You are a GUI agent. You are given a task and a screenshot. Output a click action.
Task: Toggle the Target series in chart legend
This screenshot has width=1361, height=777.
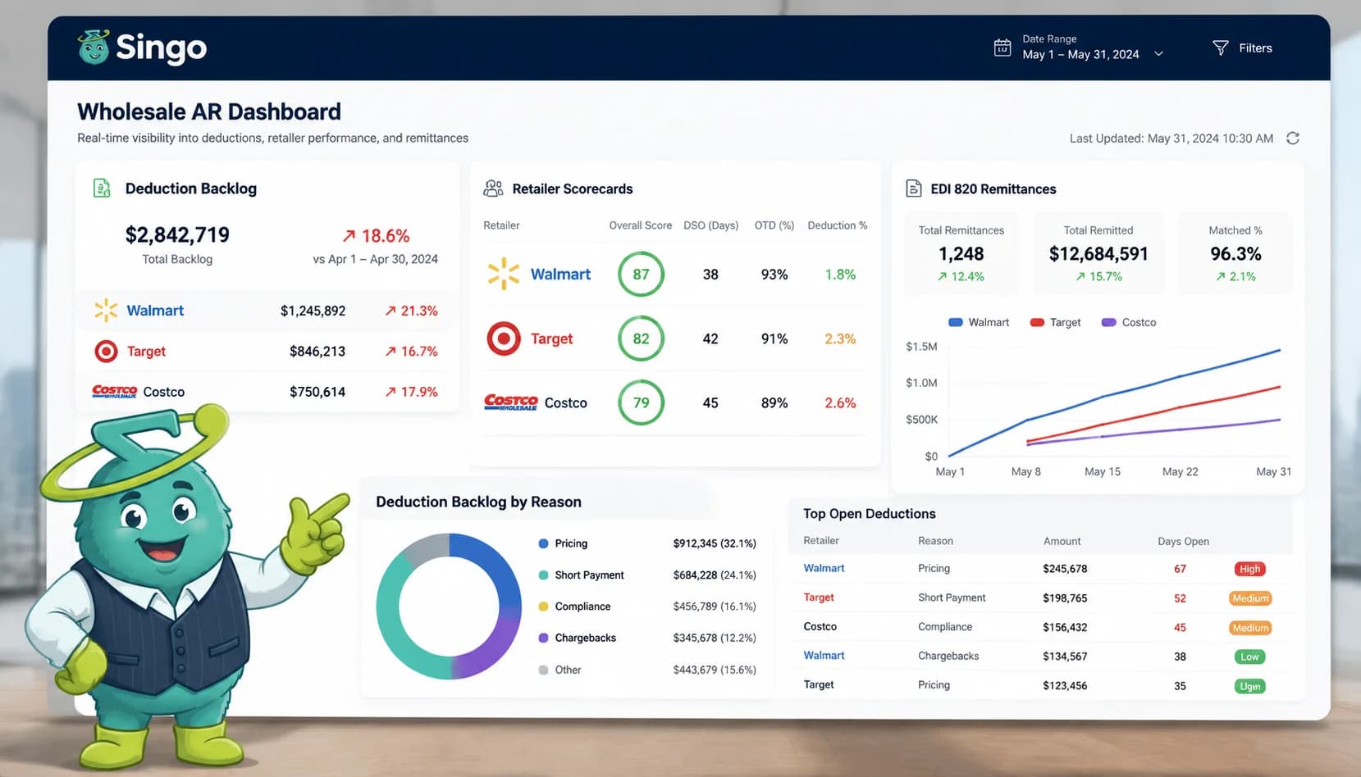(1055, 322)
